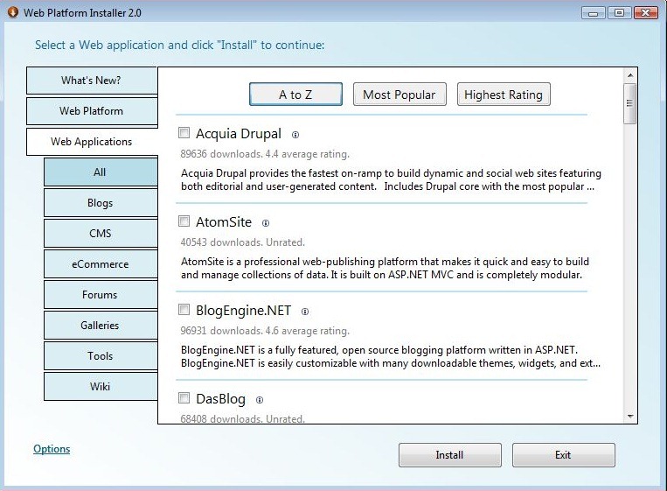
Task: Open the Options link
Action: point(52,449)
